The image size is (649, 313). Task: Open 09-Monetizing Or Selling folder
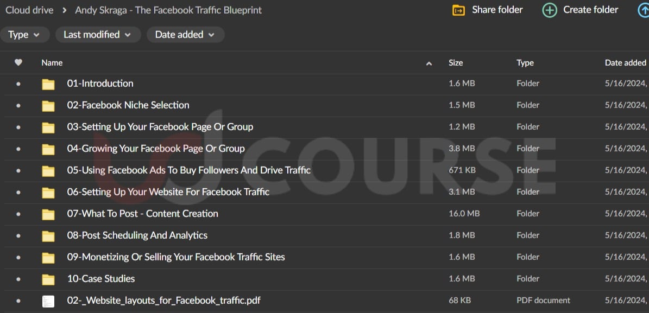pos(176,257)
